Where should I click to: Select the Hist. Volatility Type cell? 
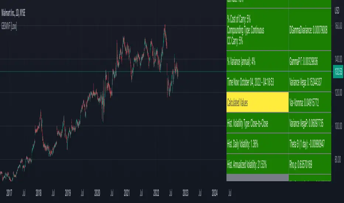point(257,124)
